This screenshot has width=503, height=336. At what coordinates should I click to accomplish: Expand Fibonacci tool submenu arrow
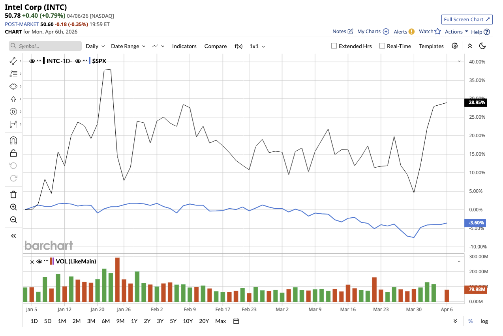(20, 74)
